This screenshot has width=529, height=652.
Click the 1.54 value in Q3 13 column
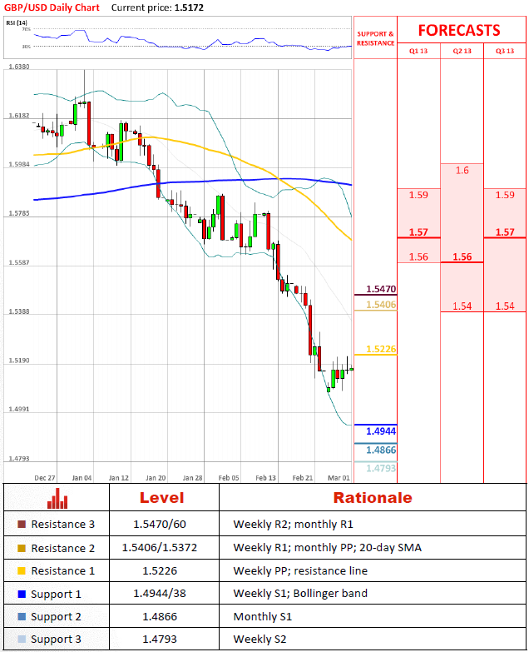[x=505, y=306]
